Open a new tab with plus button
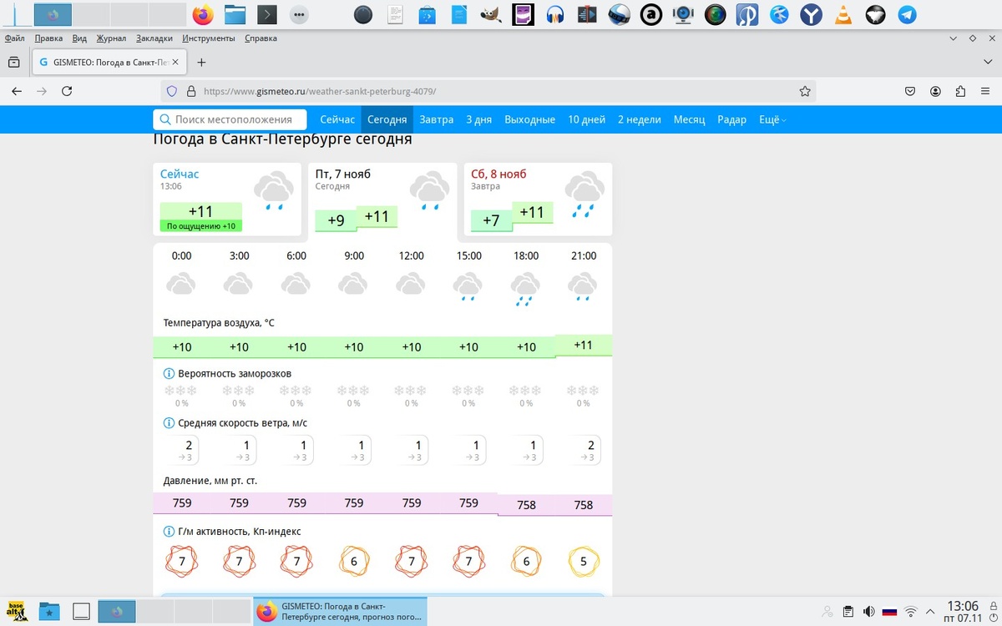 201,62
